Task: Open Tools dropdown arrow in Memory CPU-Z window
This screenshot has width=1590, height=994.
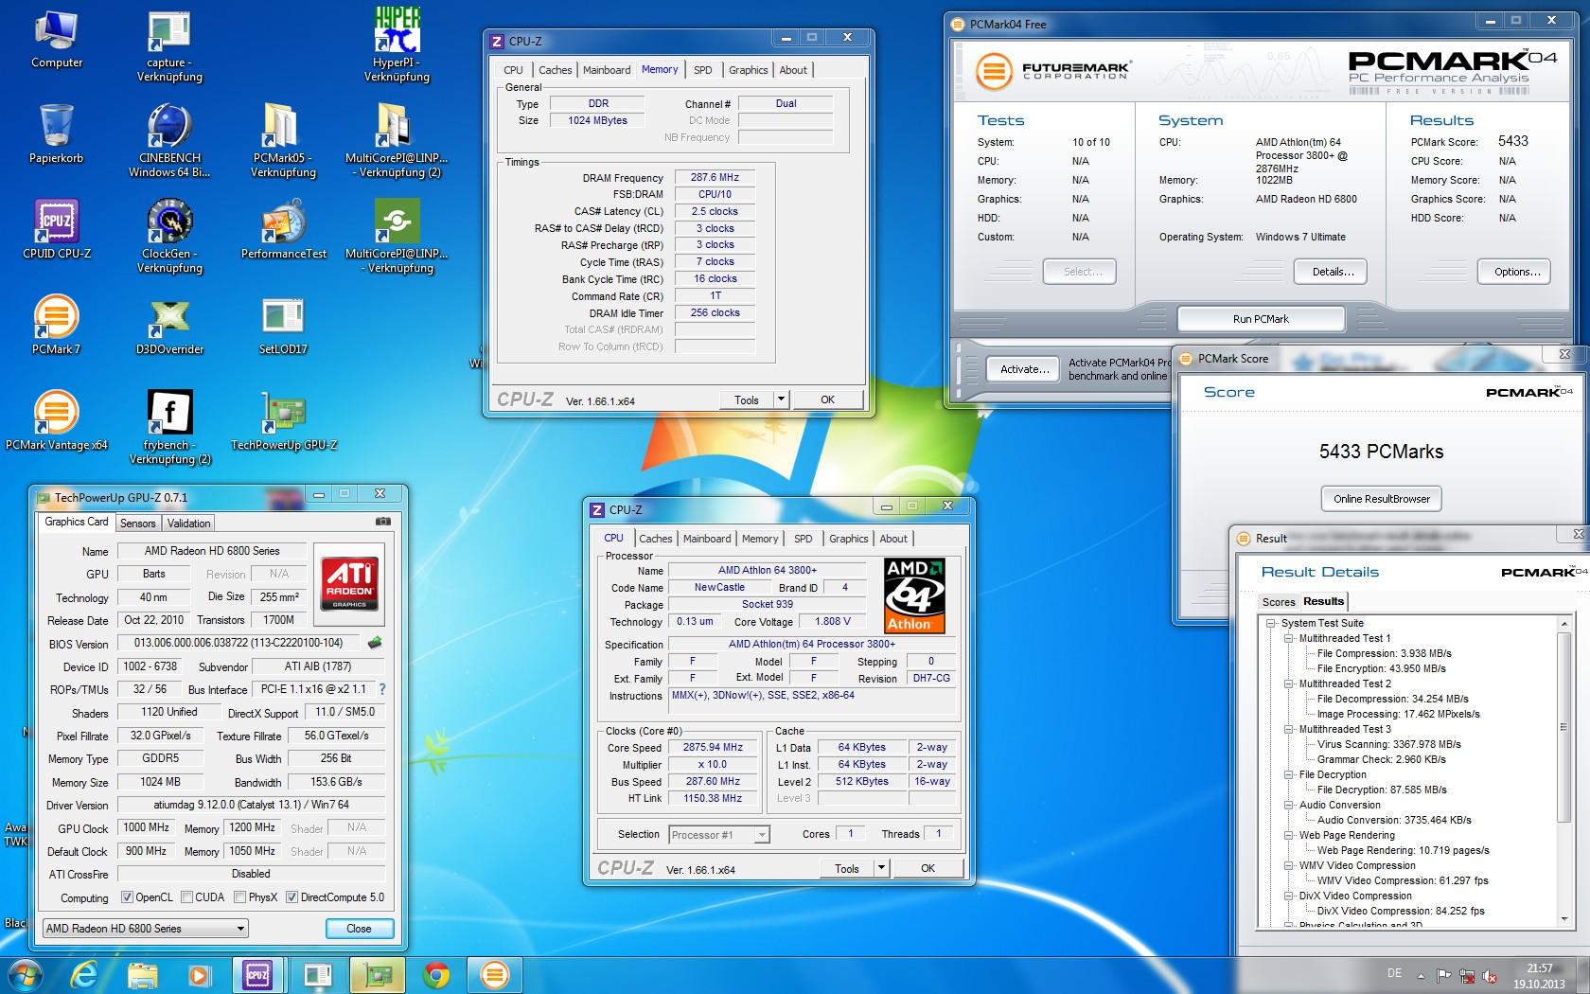Action: (x=781, y=399)
